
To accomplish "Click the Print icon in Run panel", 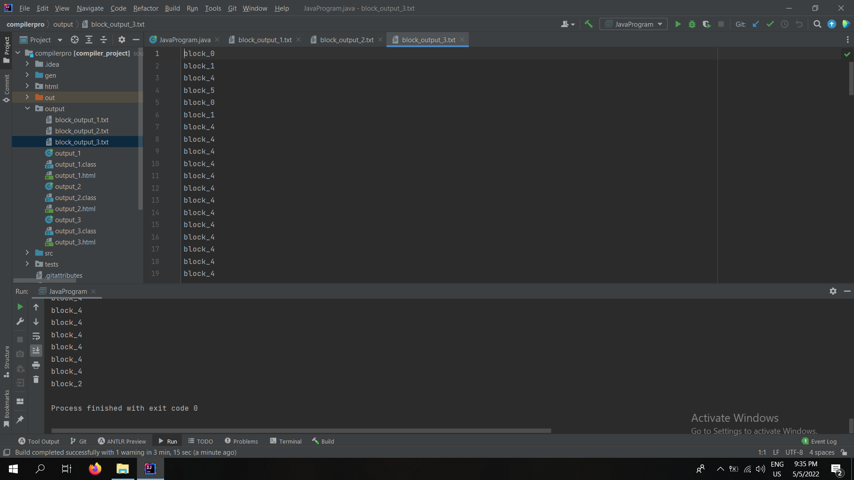I will pos(36,365).
